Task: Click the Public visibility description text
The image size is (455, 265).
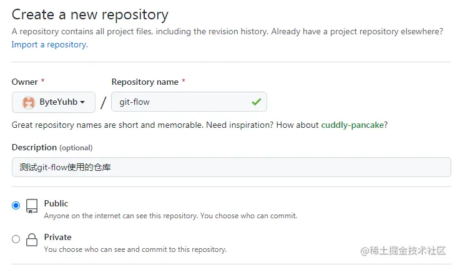Action: (170, 216)
